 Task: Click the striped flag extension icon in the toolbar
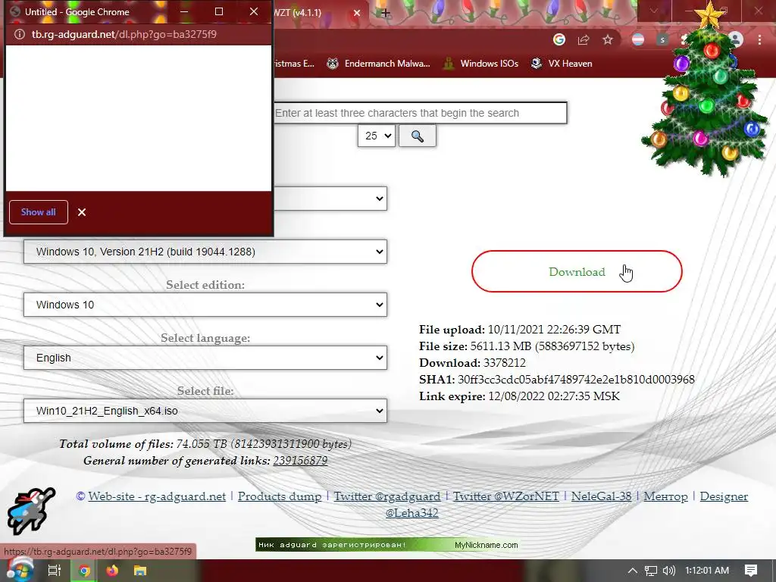pos(638,39)
